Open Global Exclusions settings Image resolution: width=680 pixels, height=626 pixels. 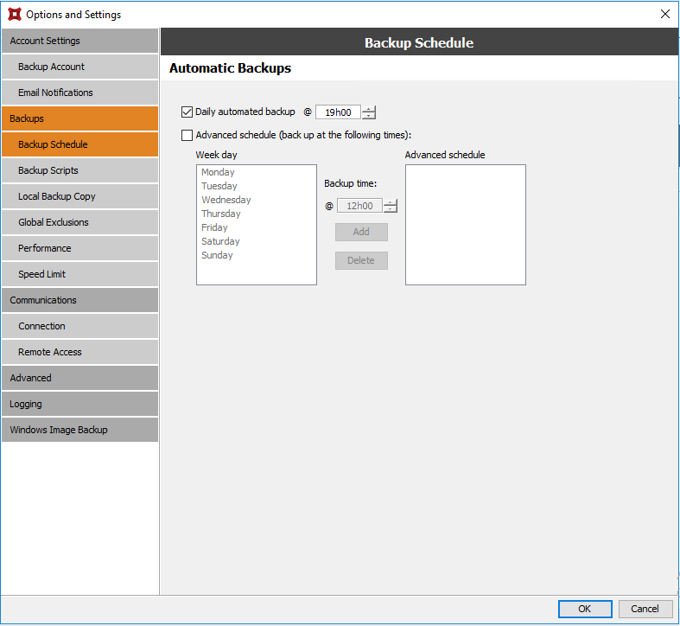pyautogui.click(x=79, y=222)
